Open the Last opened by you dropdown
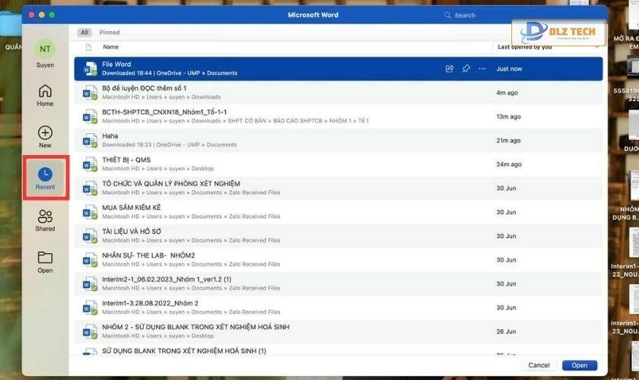Screen dimensions: 639x380 click(547, 47)
